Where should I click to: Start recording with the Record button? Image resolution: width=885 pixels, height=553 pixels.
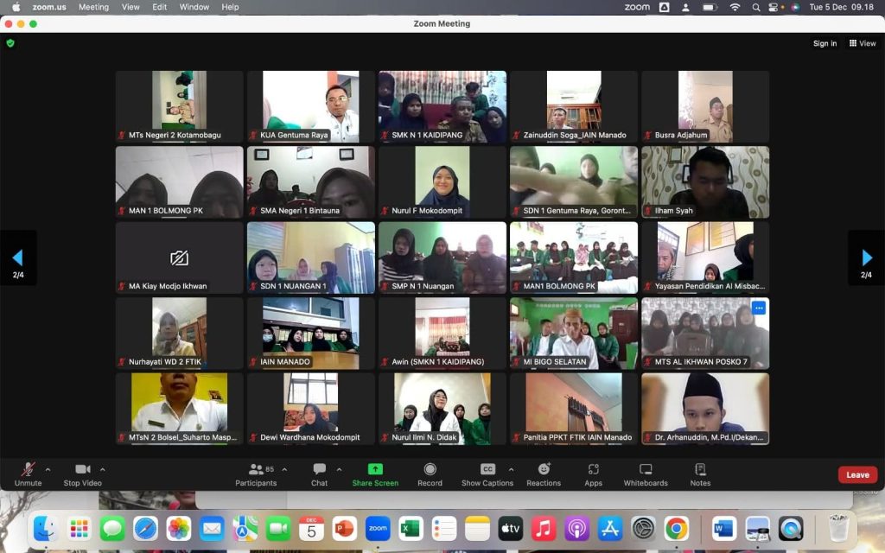click(430, 473)
